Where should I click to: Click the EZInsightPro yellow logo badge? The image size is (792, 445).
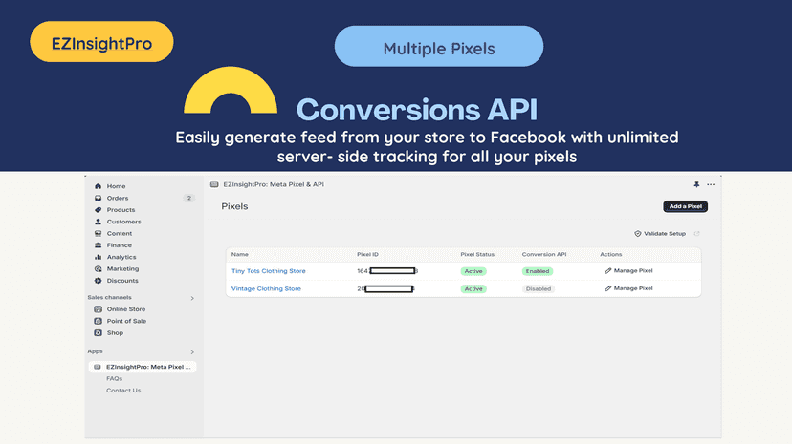coord(101,42)
